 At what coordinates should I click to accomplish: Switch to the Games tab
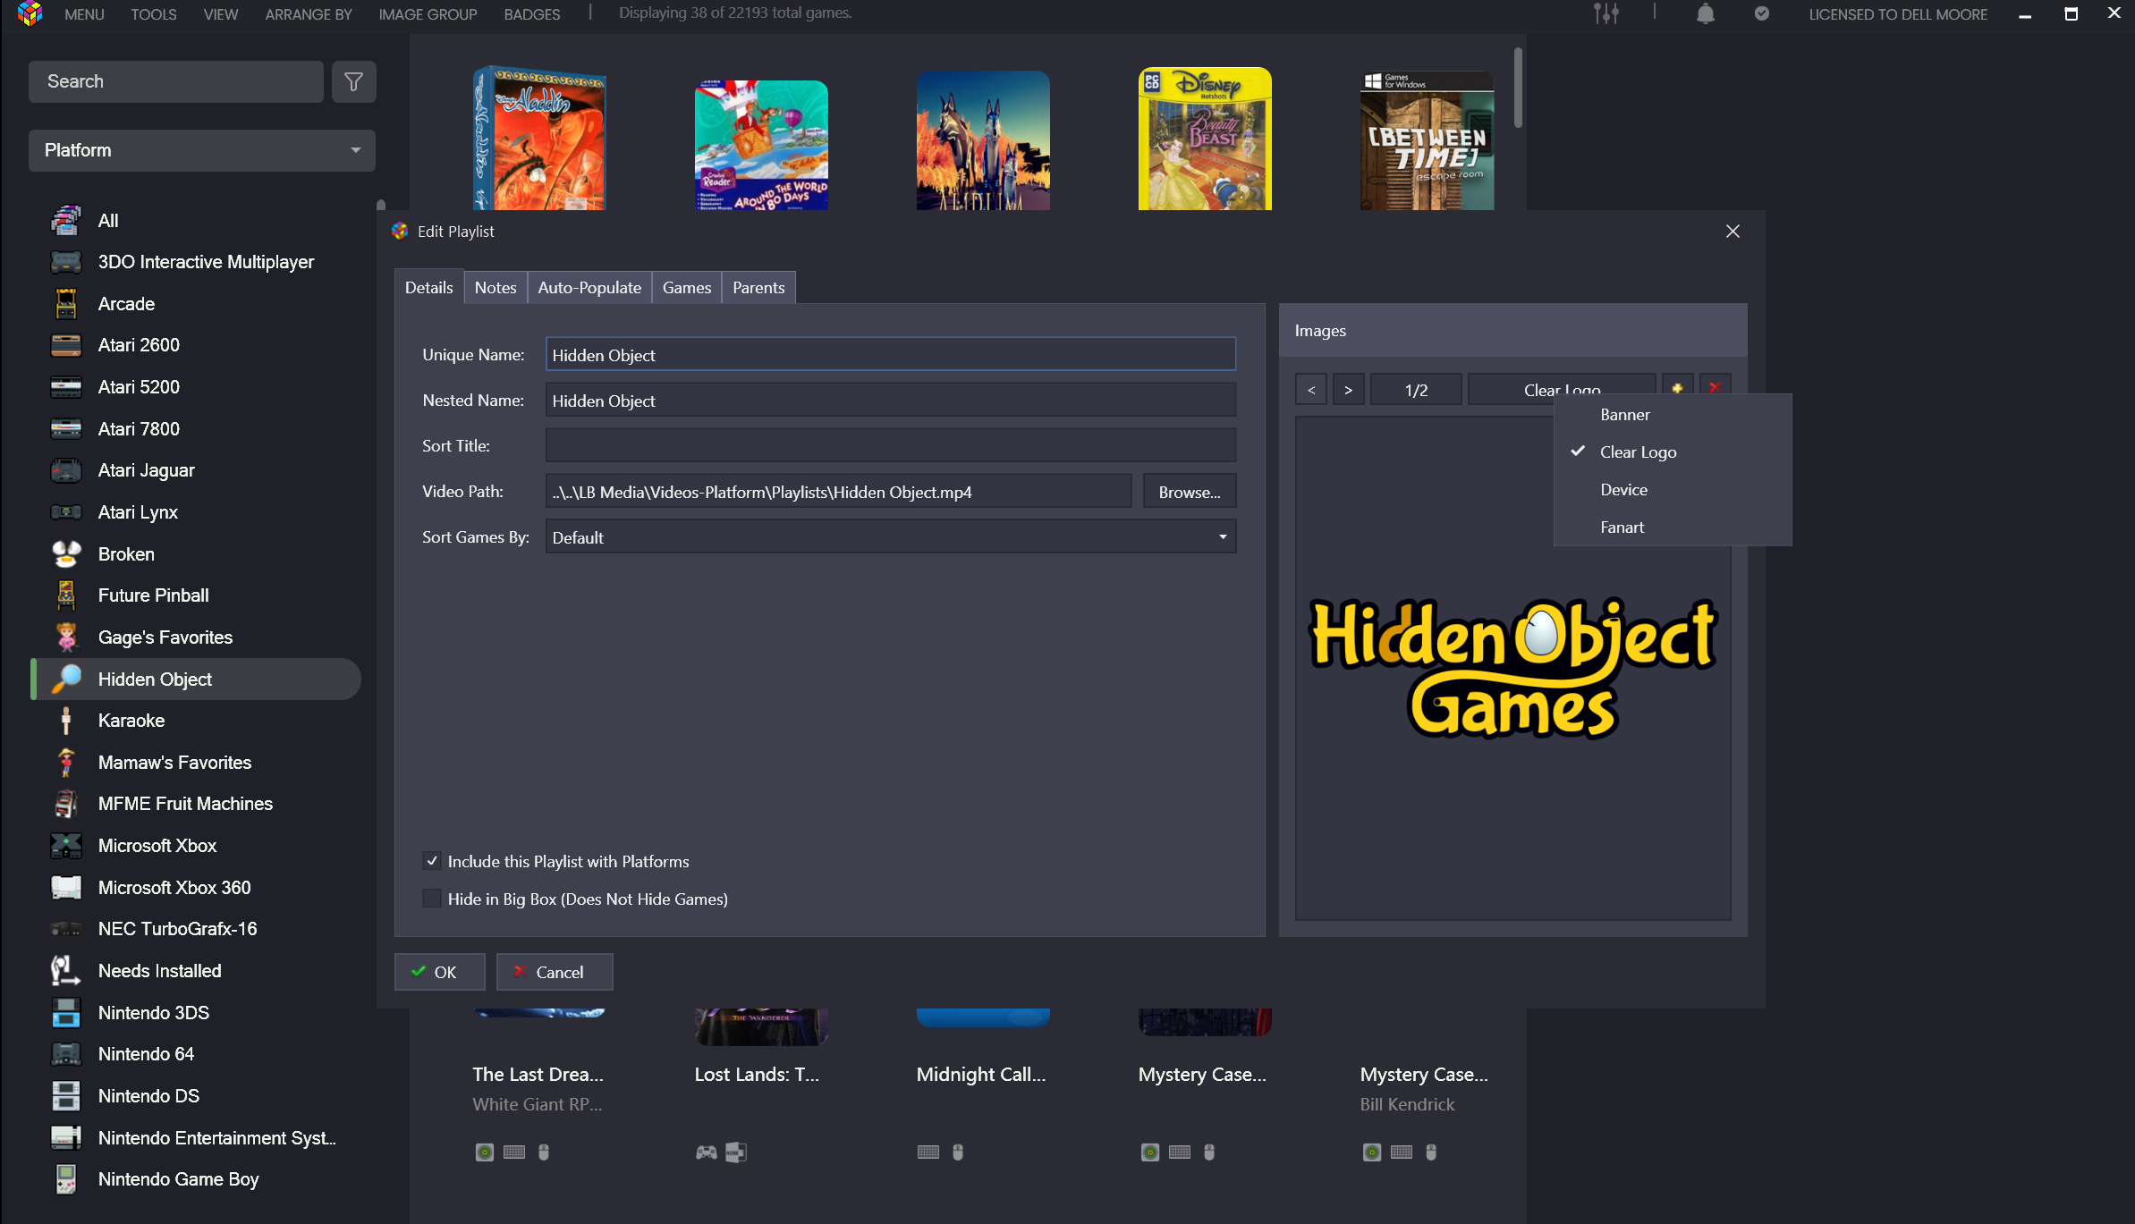pos(687,287)
